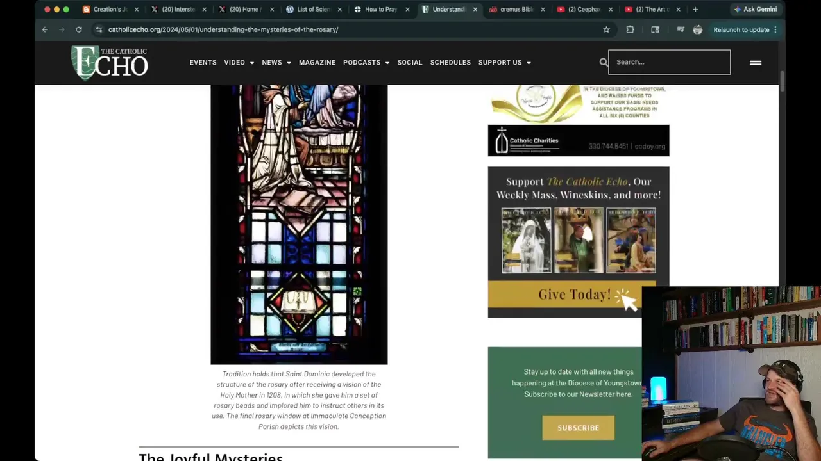Open the MAGAZINE menu item
Screen dimensions: 821x461
coord(317,63)
